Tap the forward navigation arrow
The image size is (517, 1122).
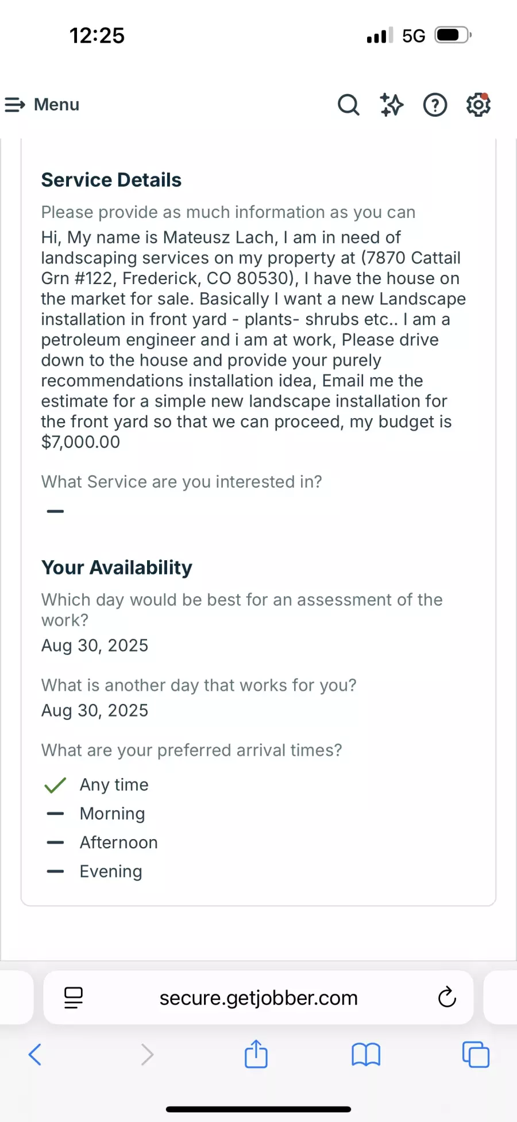[147, 1055]
